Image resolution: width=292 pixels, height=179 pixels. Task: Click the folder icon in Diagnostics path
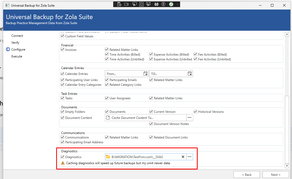108,157
